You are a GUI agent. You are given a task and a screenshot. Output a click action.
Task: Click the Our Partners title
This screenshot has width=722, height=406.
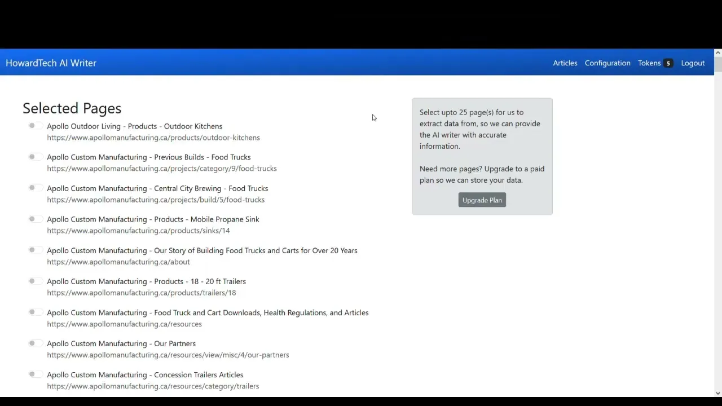click(121, 343)
